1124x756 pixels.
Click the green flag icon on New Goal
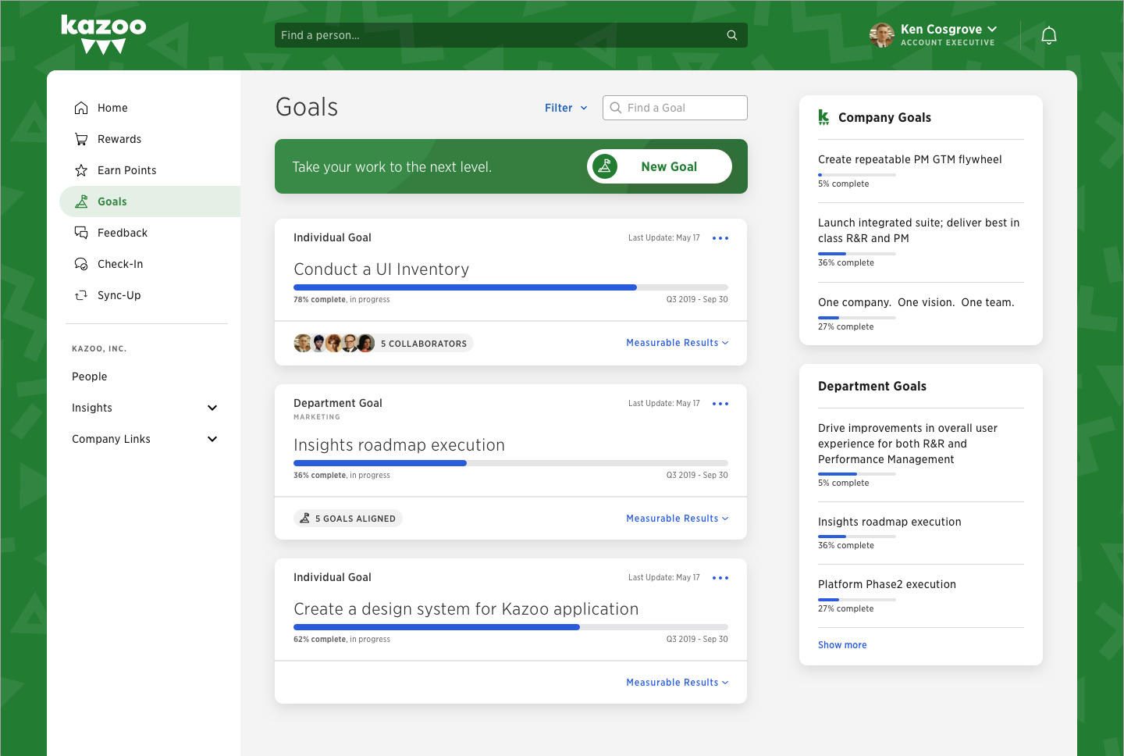coord(605,166)
